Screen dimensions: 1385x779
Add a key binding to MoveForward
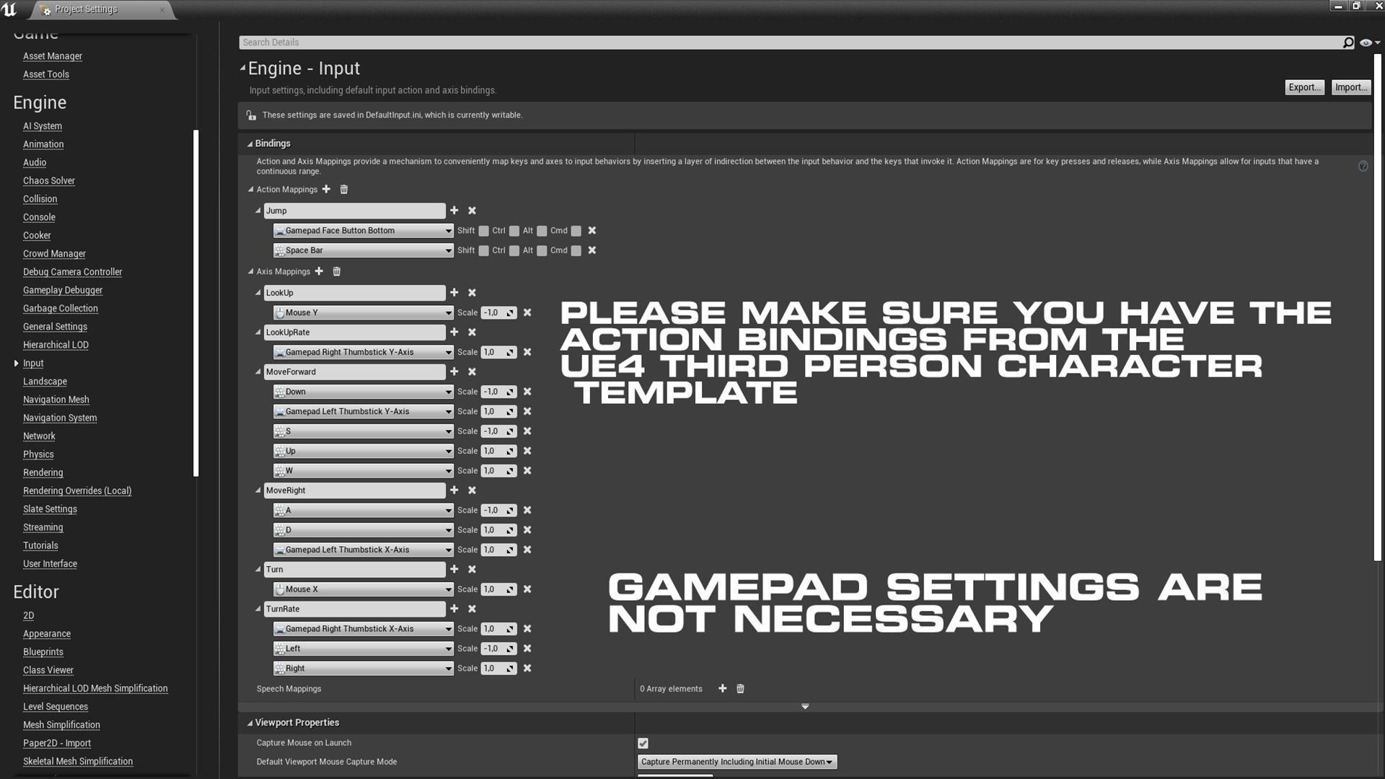click(454, 371)
